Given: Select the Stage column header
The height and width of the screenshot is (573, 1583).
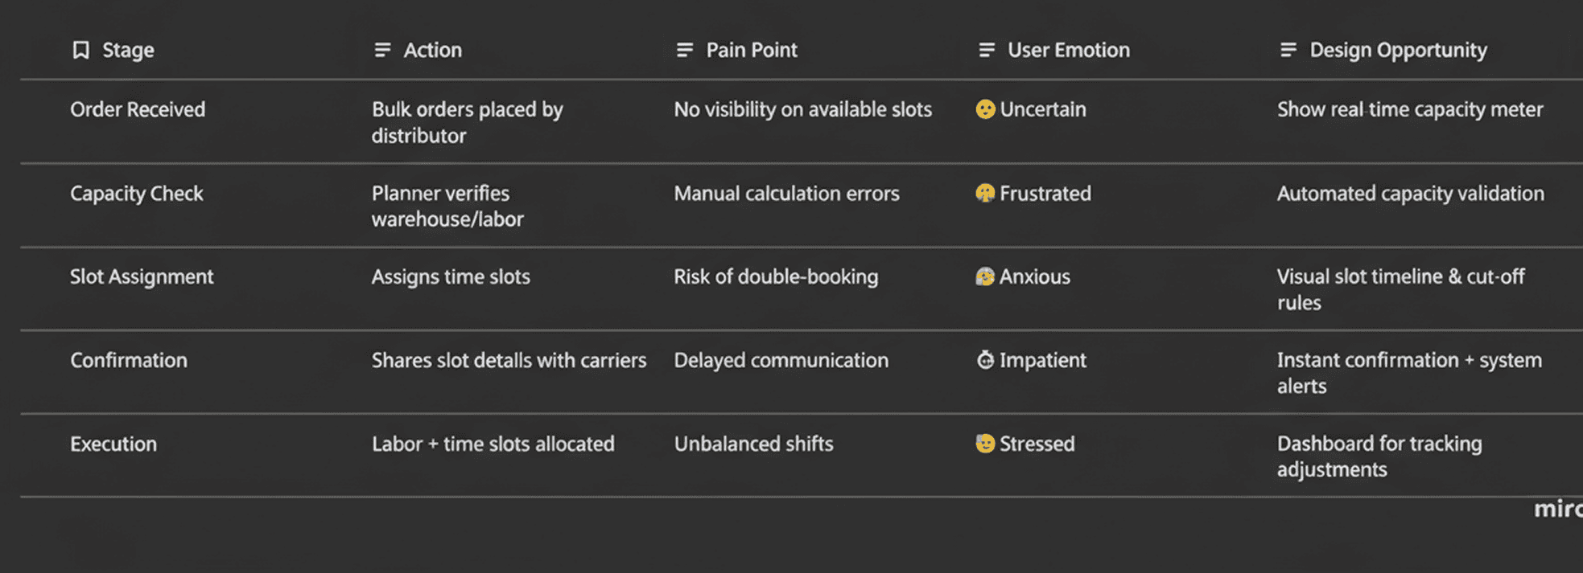Looking at the screenshot, I should click(128, 51).
